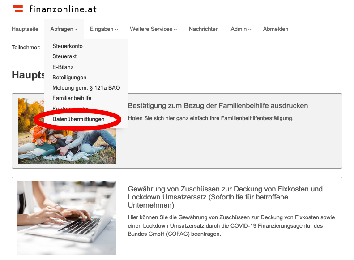Image resolution: width=354 pixels, height=260 pixels.
Task: Select Steuerkonto from Abfragen menu
Action: pos(68,46)
